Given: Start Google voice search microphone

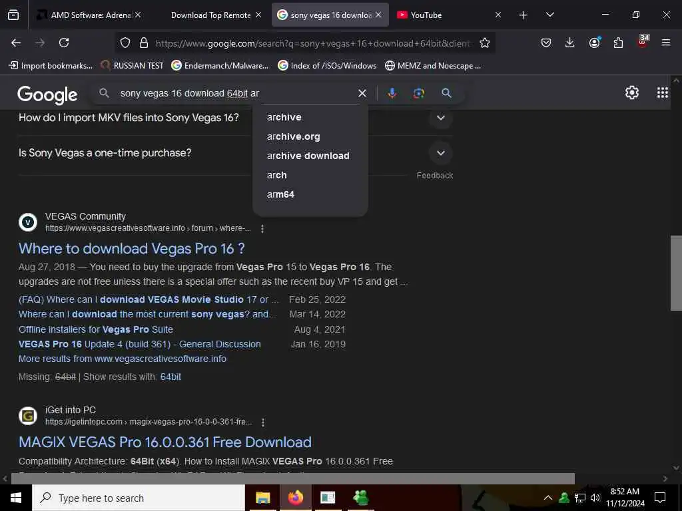Looking at the screenshot, I should coord(392,93).
